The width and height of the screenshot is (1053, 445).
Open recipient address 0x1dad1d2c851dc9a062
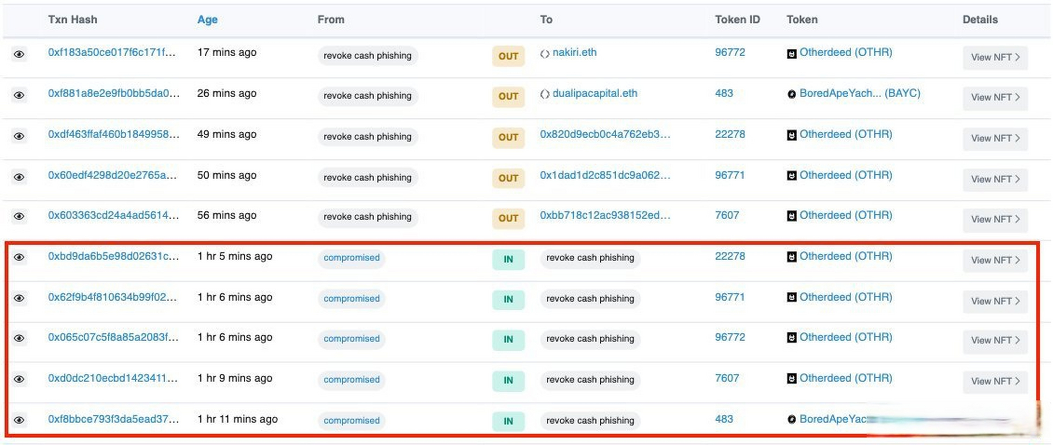tap(605, 175)
